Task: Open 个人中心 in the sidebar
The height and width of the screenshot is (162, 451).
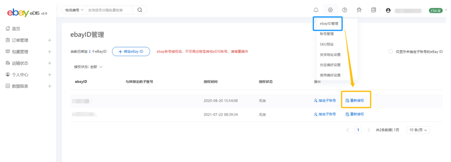Action: [x=20, y=75]
